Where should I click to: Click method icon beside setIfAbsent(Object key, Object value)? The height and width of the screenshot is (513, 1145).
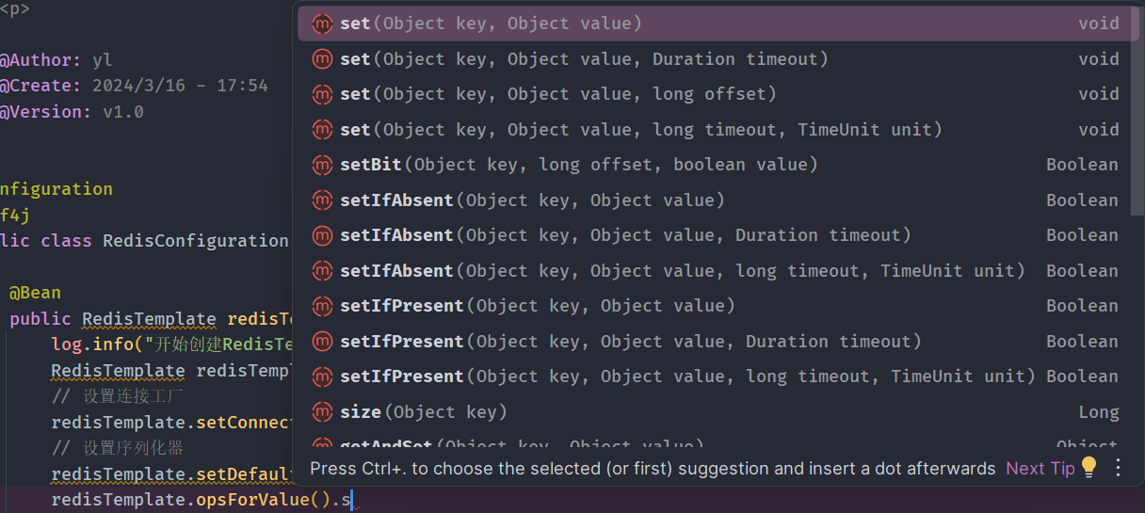click(322, 200)
